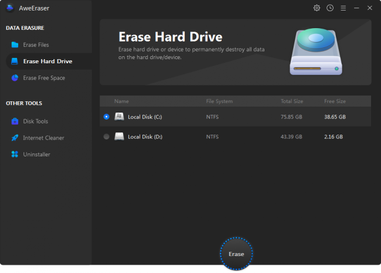Click the Erase Hard Drive sidebar icon

coord(15,61)
